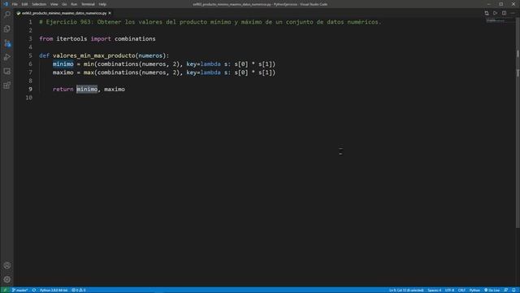The image size is (520, 293).
Task: Click the VS Code logo icon in the title bar
Action: click(6, 4)
